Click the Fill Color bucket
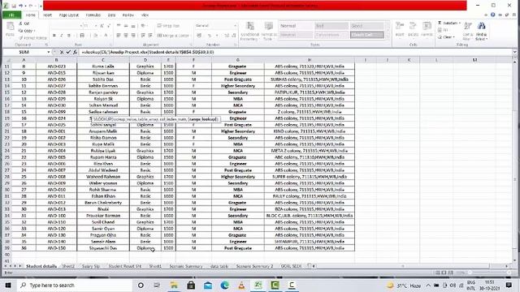 point(96,36)
